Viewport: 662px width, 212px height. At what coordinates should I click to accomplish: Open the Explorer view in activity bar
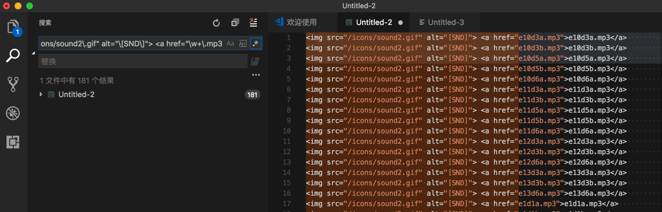[13, 27]
